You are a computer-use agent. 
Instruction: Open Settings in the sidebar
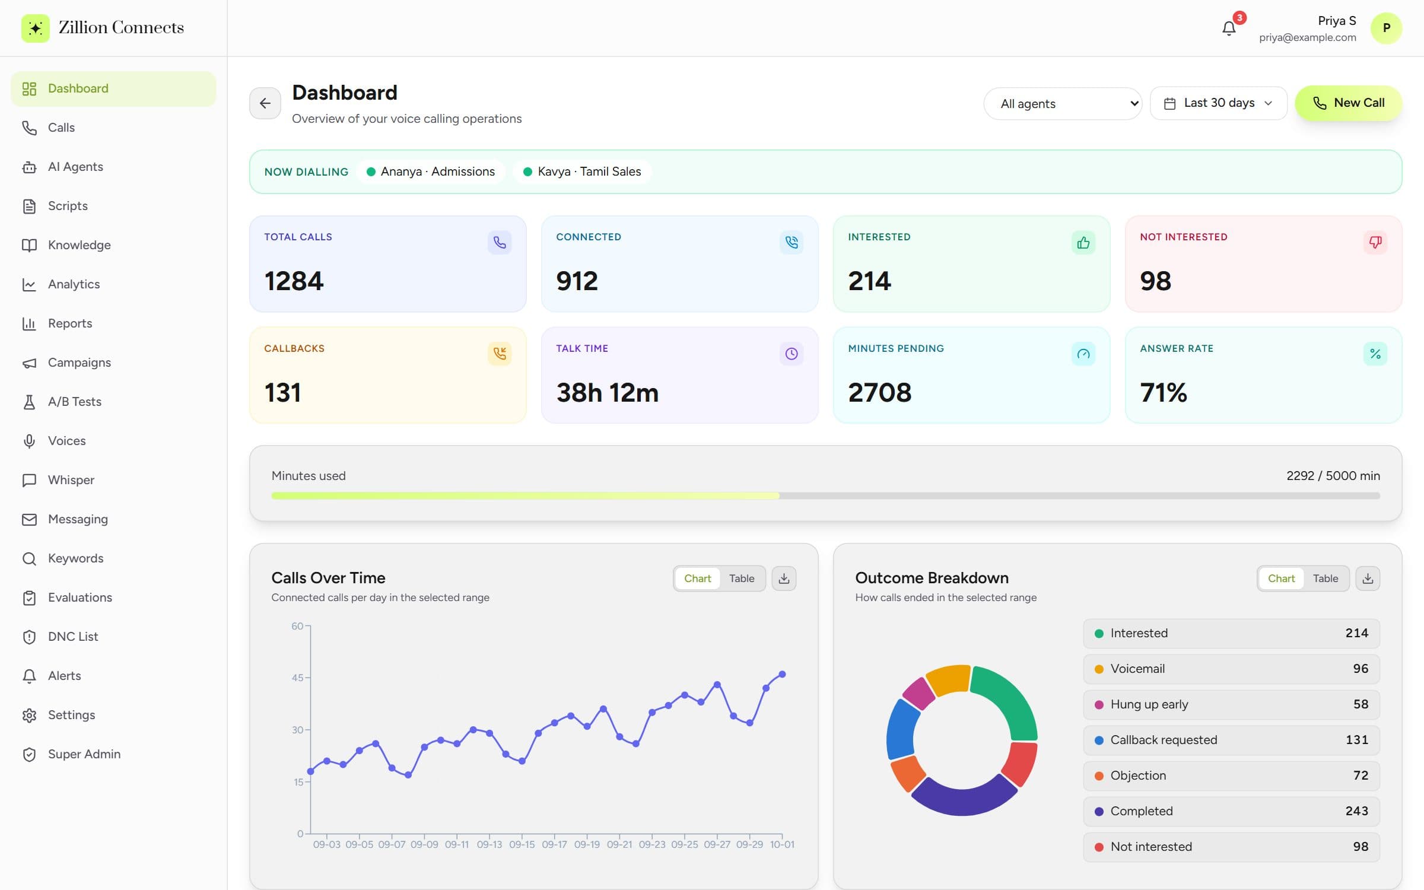(x=113, y=715)
